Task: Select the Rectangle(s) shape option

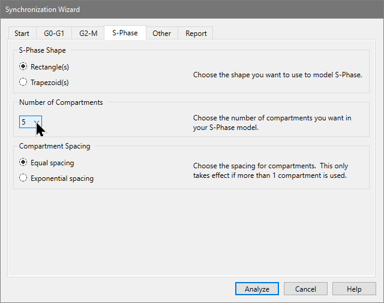Action: pos(44,66)
